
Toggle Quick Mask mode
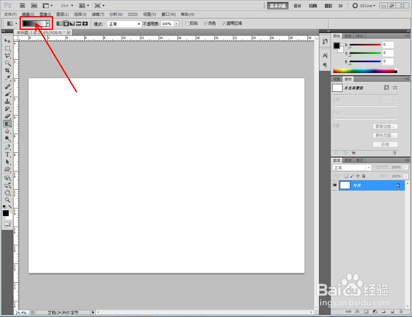7,224
